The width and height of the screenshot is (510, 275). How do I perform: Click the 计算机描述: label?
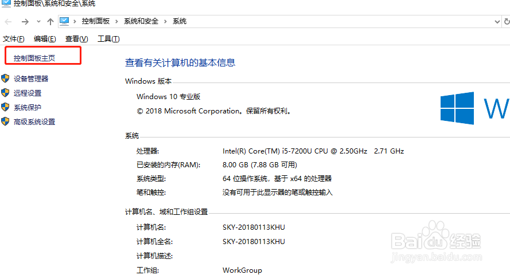pos(155,256)
